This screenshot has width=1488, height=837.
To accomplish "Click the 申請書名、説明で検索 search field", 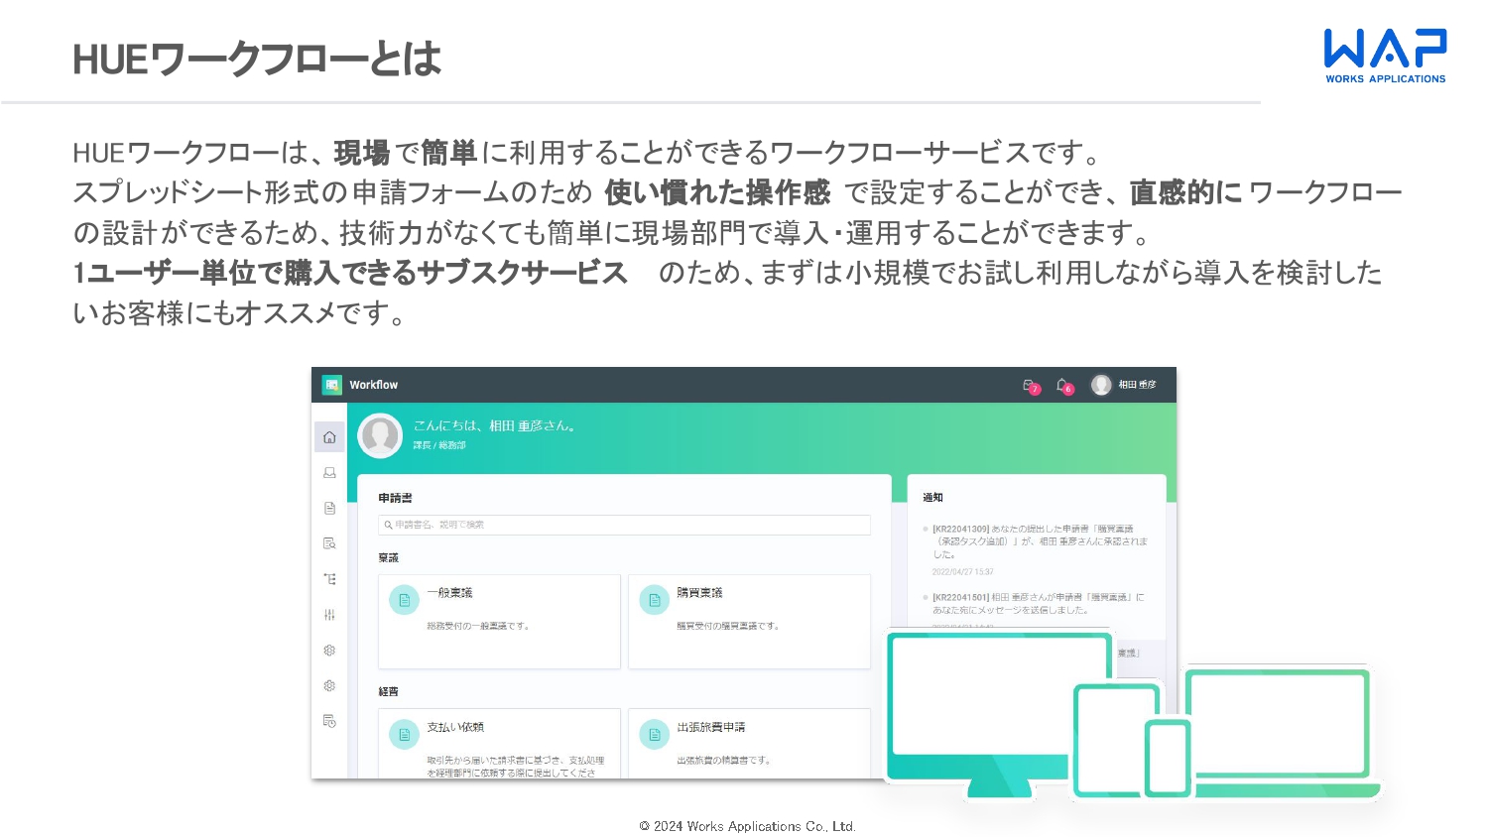I will pos(624,525).
